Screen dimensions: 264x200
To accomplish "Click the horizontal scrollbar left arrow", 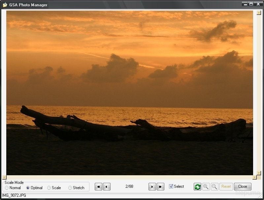I will [4, 177].
